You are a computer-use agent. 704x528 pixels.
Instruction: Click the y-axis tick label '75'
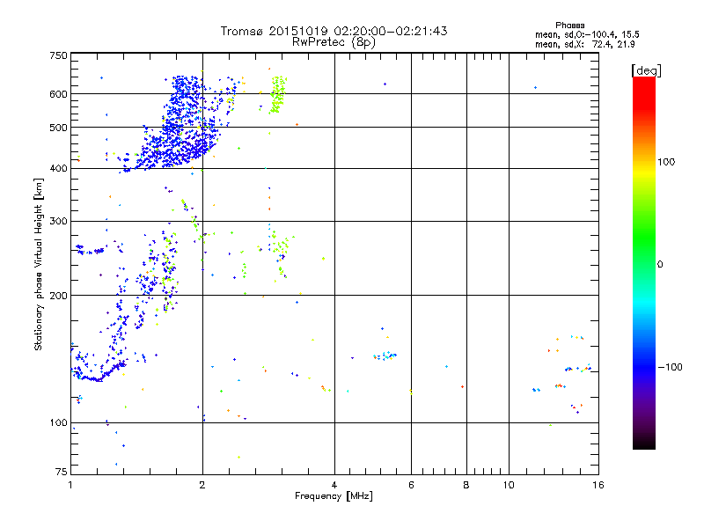62,472
